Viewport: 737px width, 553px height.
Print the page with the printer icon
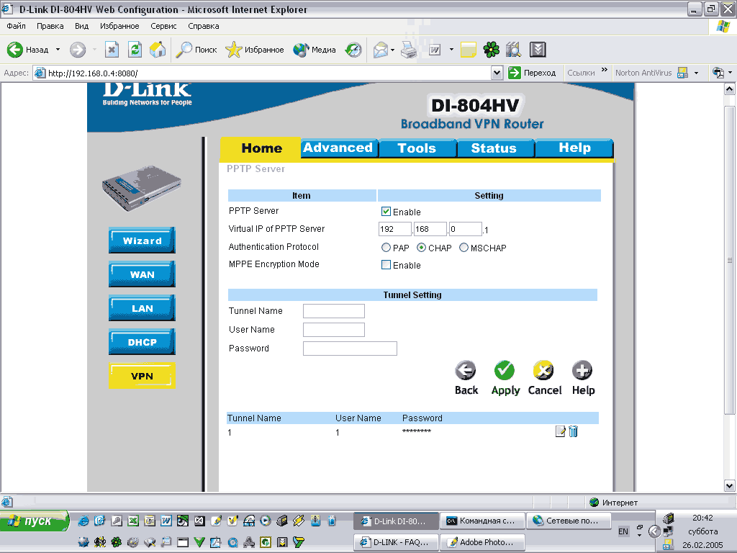tap(409, 50)
